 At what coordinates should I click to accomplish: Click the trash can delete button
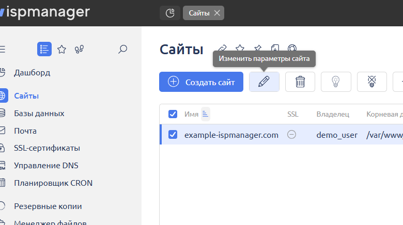(x=300, y=82)
